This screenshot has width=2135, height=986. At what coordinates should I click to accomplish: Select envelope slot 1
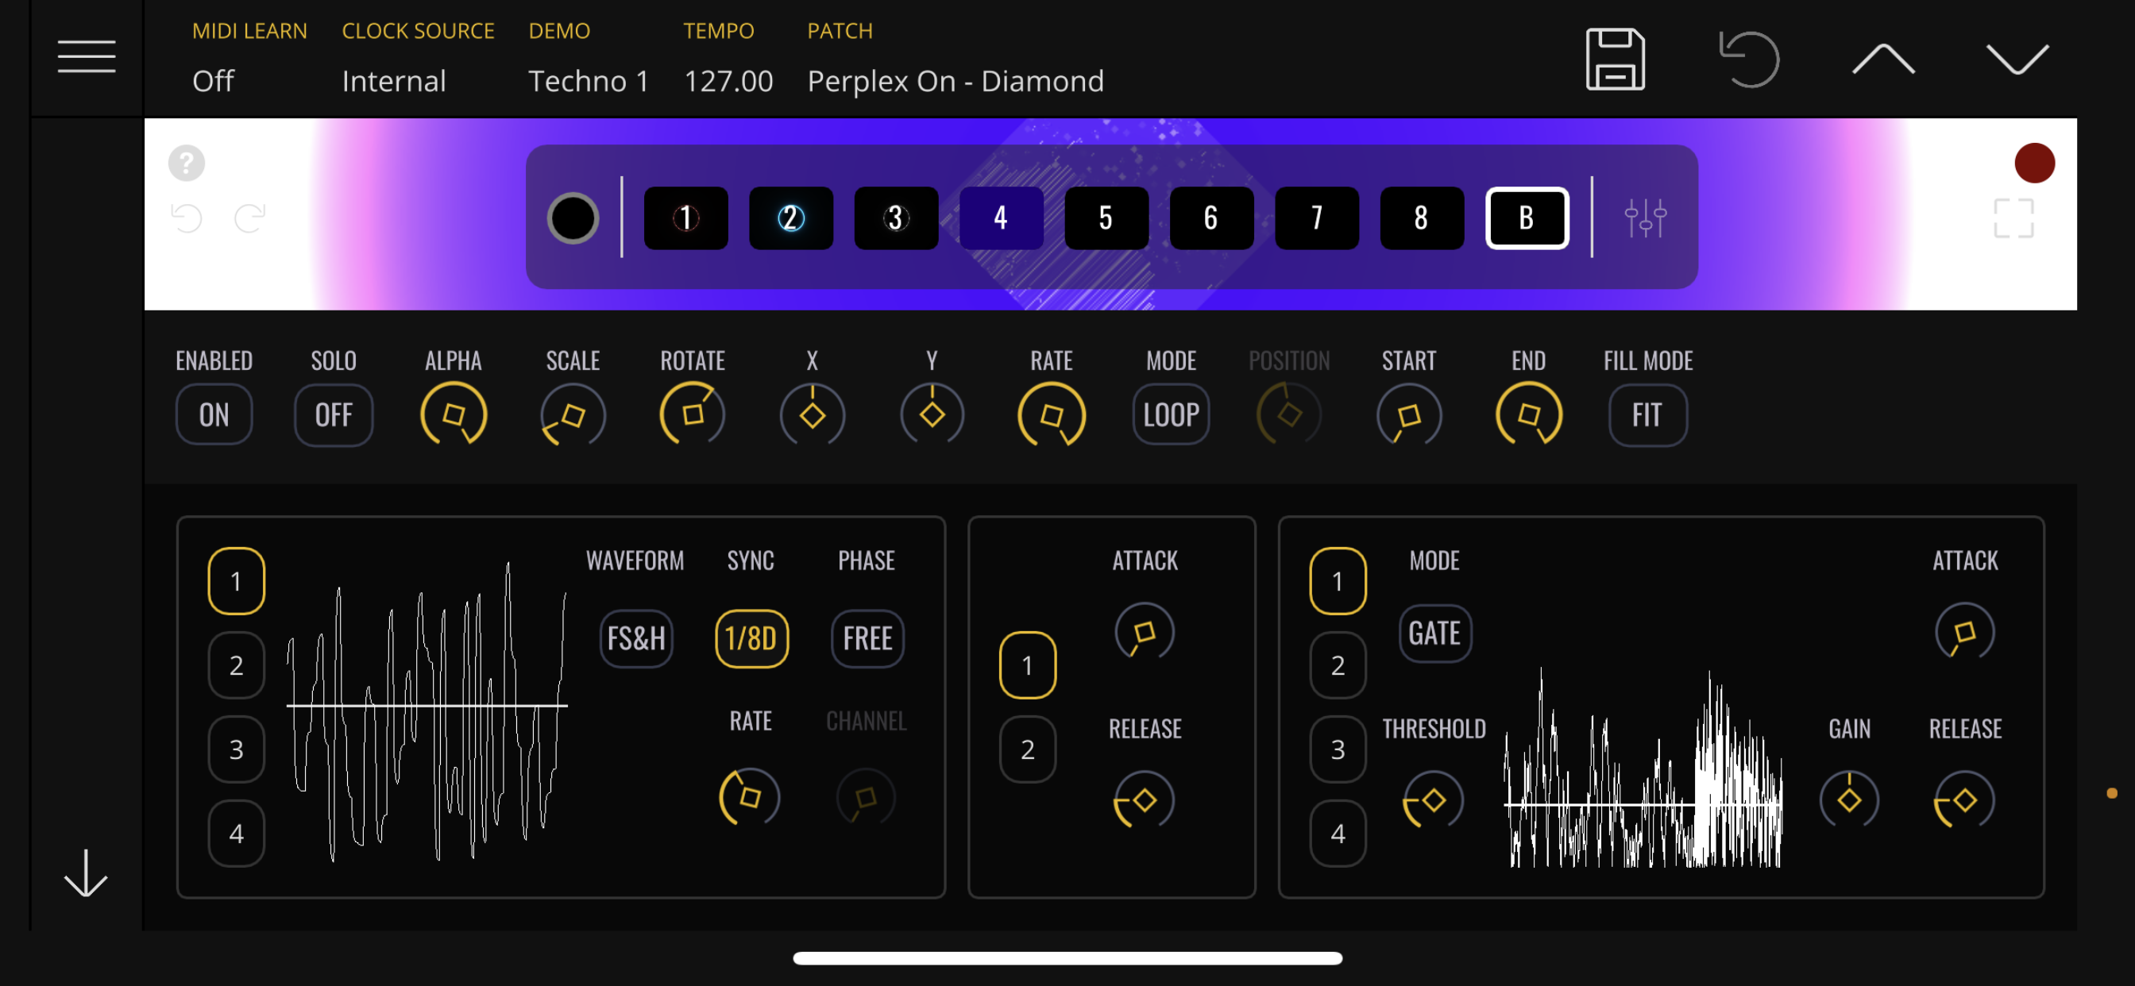(1028, 664)
